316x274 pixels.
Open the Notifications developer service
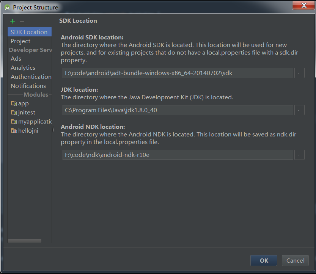(30, 86)
